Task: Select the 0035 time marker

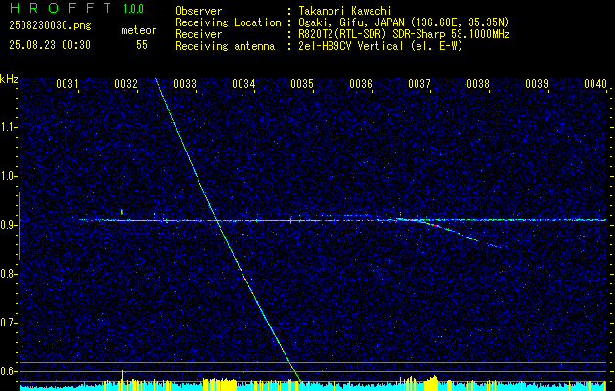Action: [x=302, y=84]
